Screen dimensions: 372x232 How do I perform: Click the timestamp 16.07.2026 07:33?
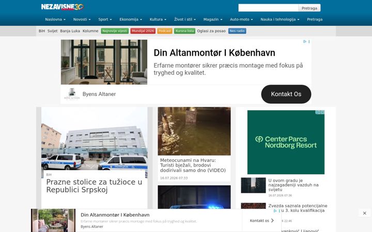[174, 178]
